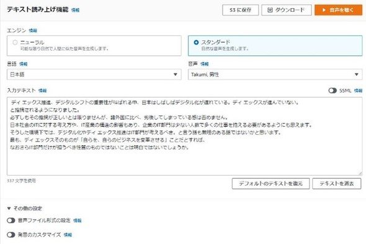Viewport: 366px width, 244px height.
Task: Open the 日本語 language dropdown
Action: tap(94, 75)
